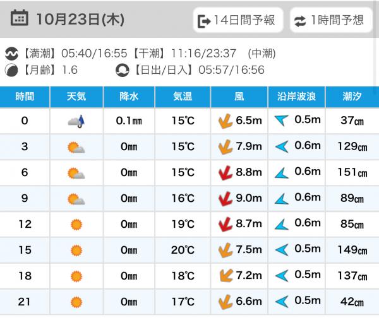Click the 151cm tide value at 6時

coord(352,174)
